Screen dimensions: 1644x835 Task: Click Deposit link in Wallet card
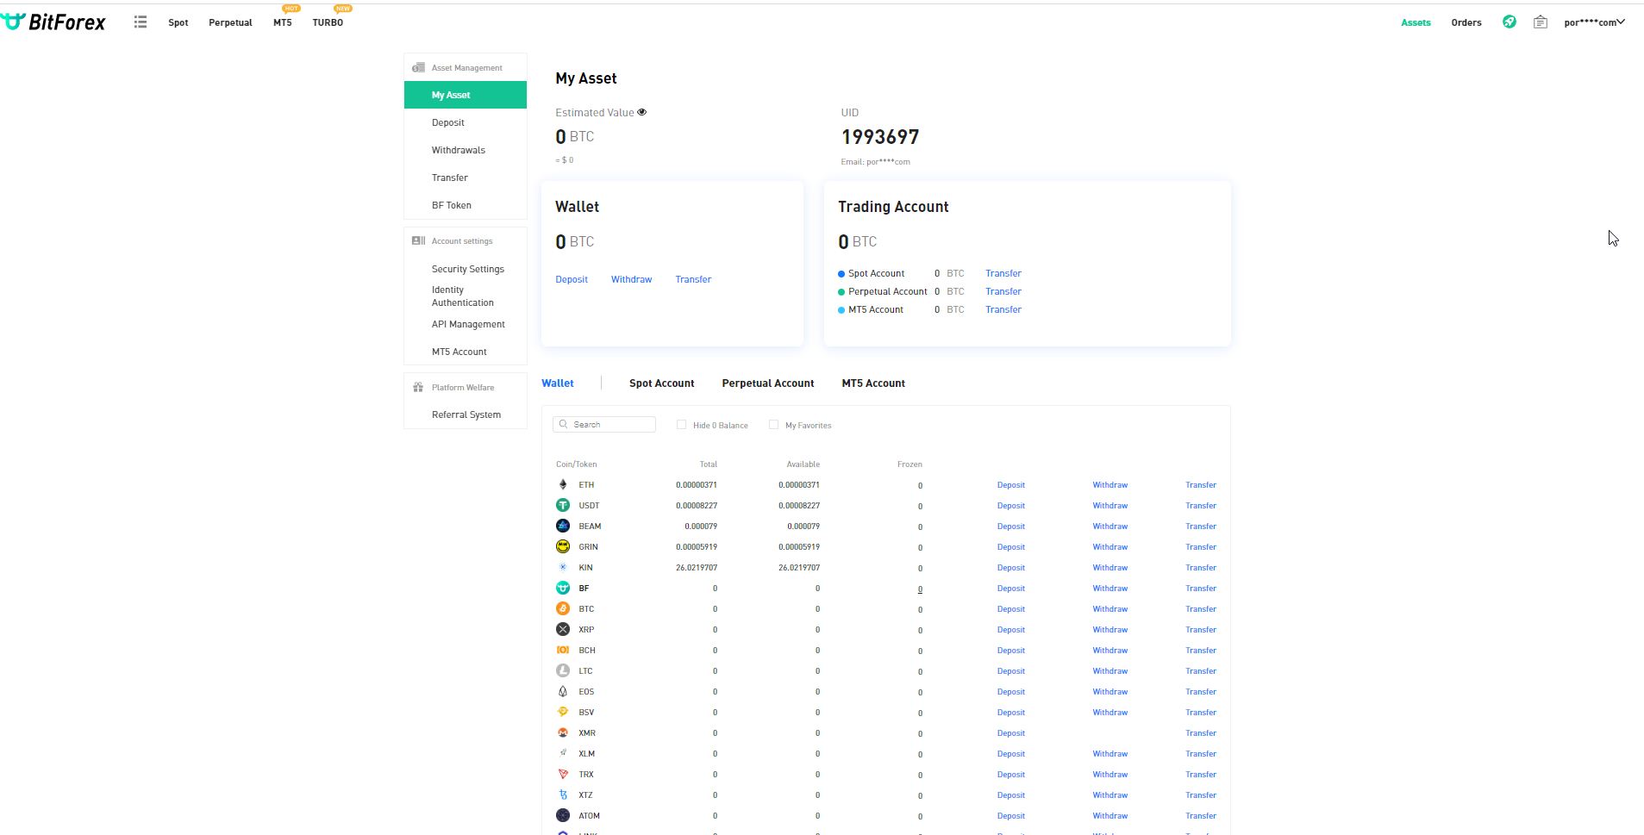pyautogui.click(x=572, y=279)
